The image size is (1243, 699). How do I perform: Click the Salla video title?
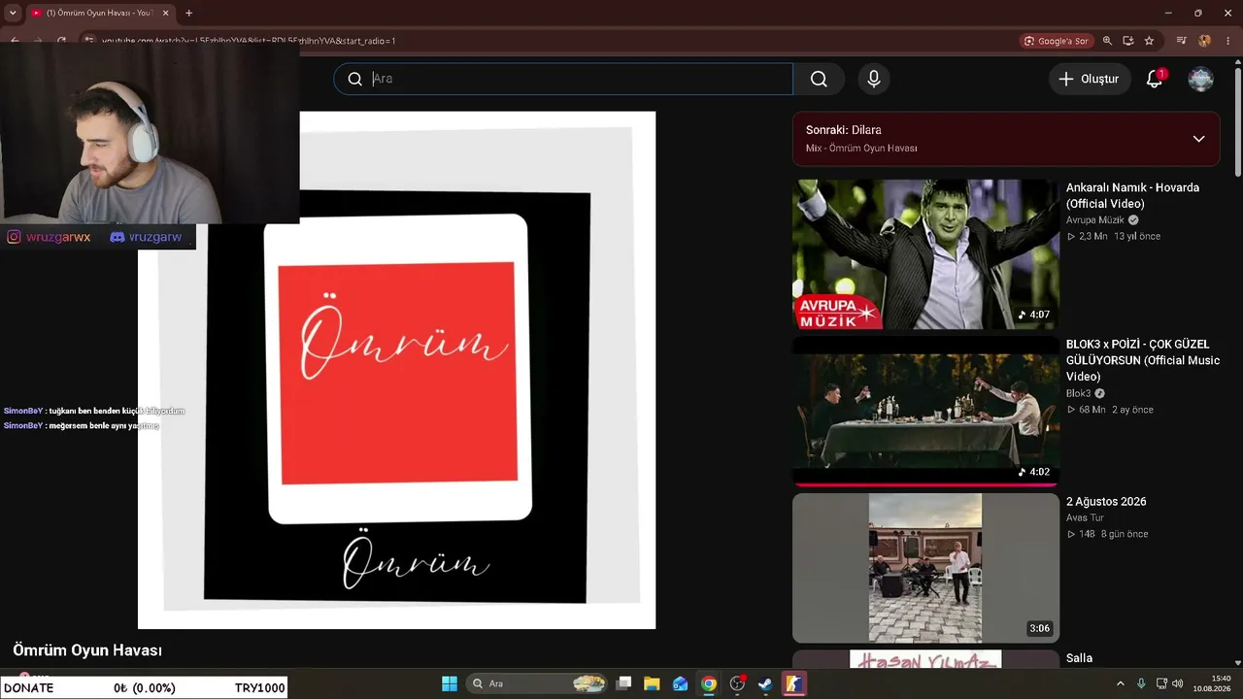point(1079,658)
